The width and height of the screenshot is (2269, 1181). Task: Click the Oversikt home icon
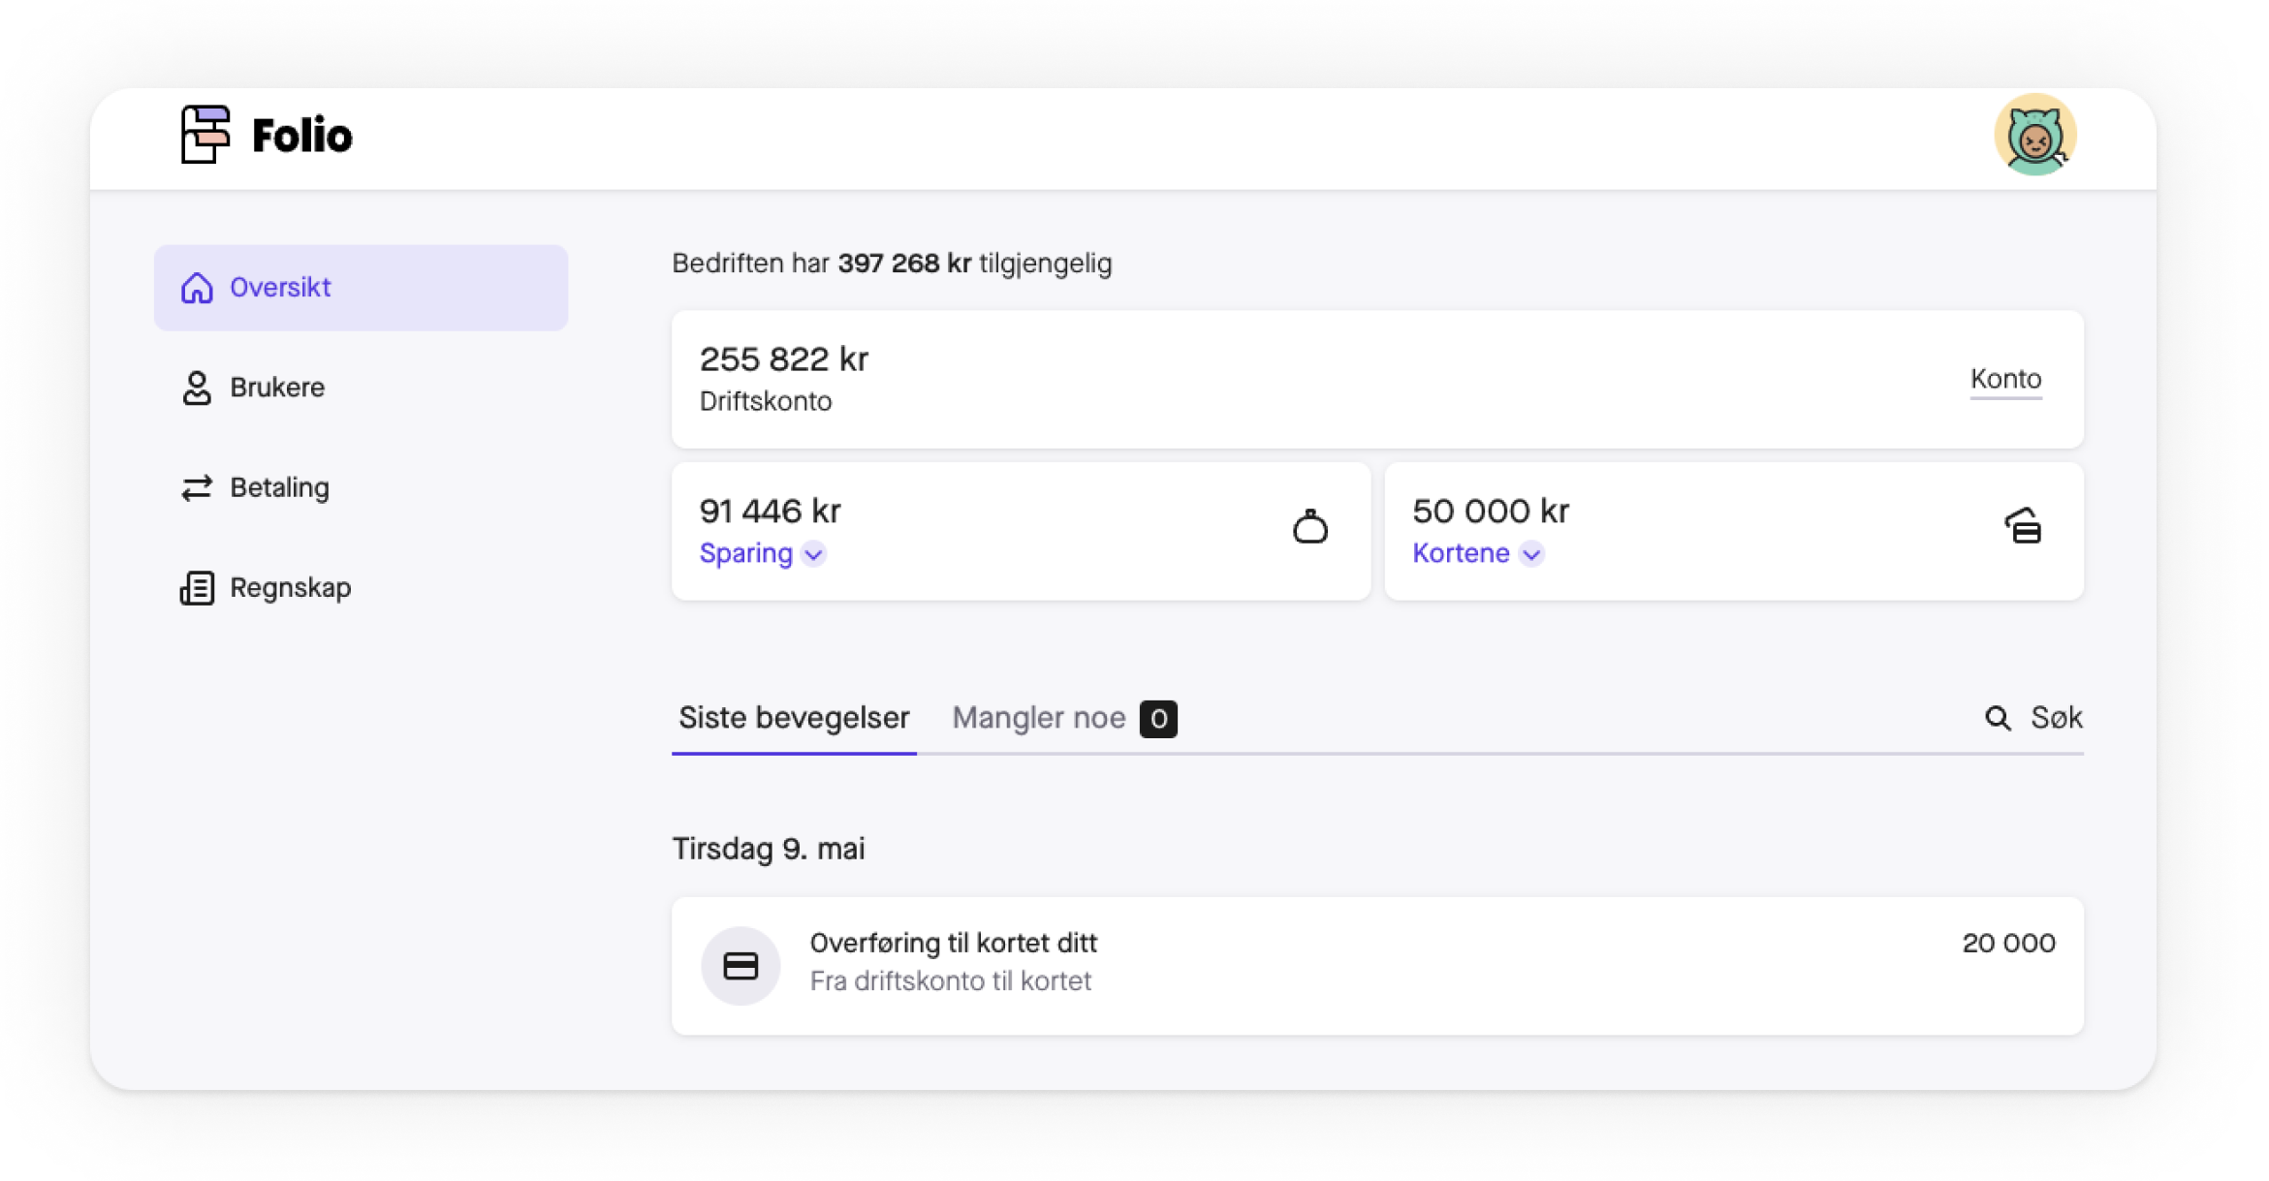coord(197,288)
